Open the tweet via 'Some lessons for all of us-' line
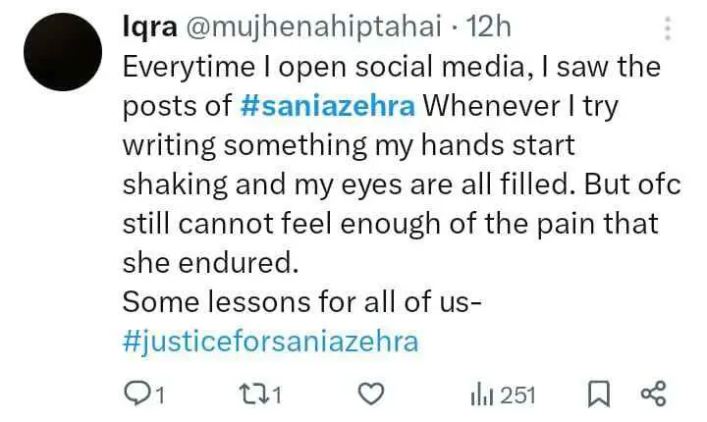Screen dimensions: 707x422 (302, 301)
